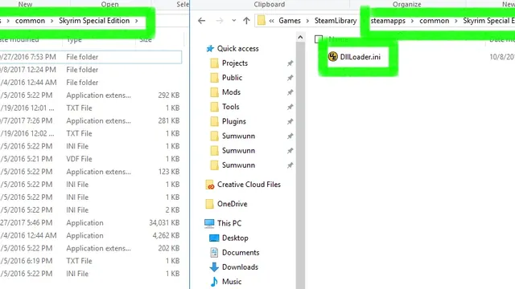Click the Public folder icon
Screen dimensions: 515x289
click(214, 78)
